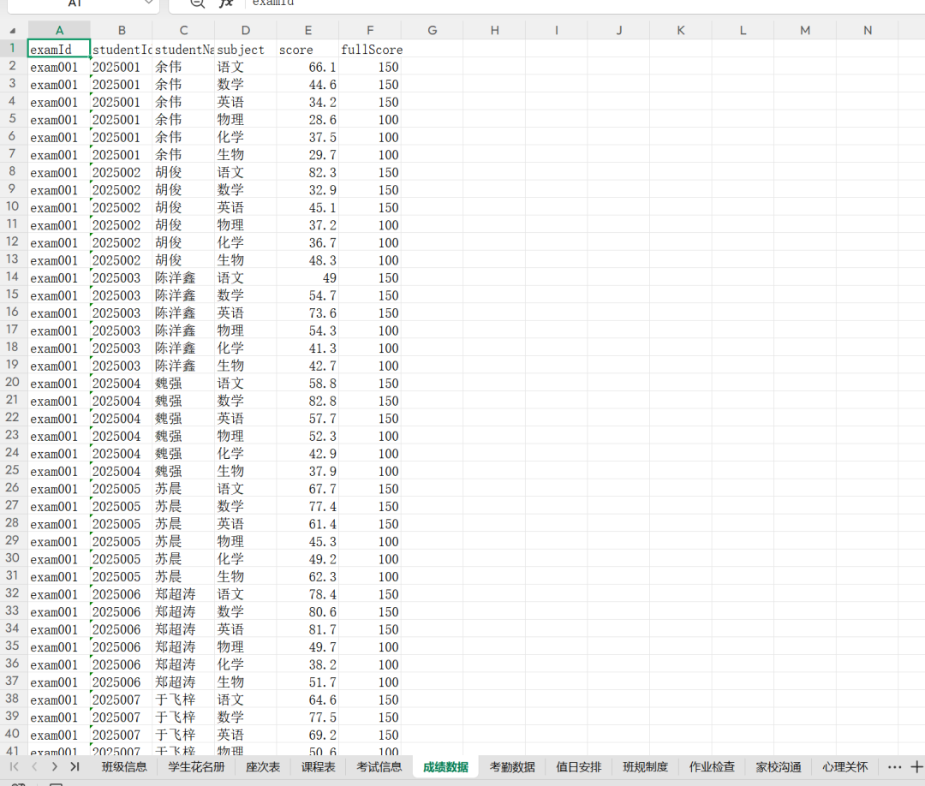Select row 38 header
925x786 pixels.
12,699
